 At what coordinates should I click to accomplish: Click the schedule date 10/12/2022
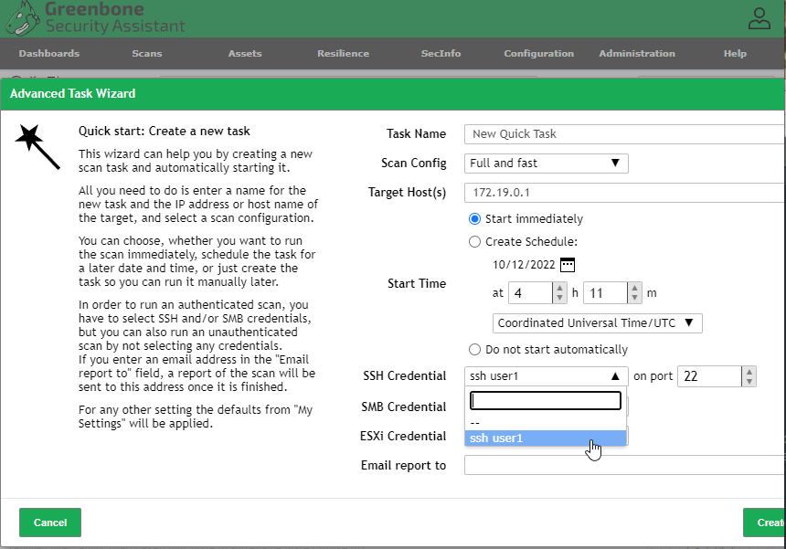(x=524, y=265)
